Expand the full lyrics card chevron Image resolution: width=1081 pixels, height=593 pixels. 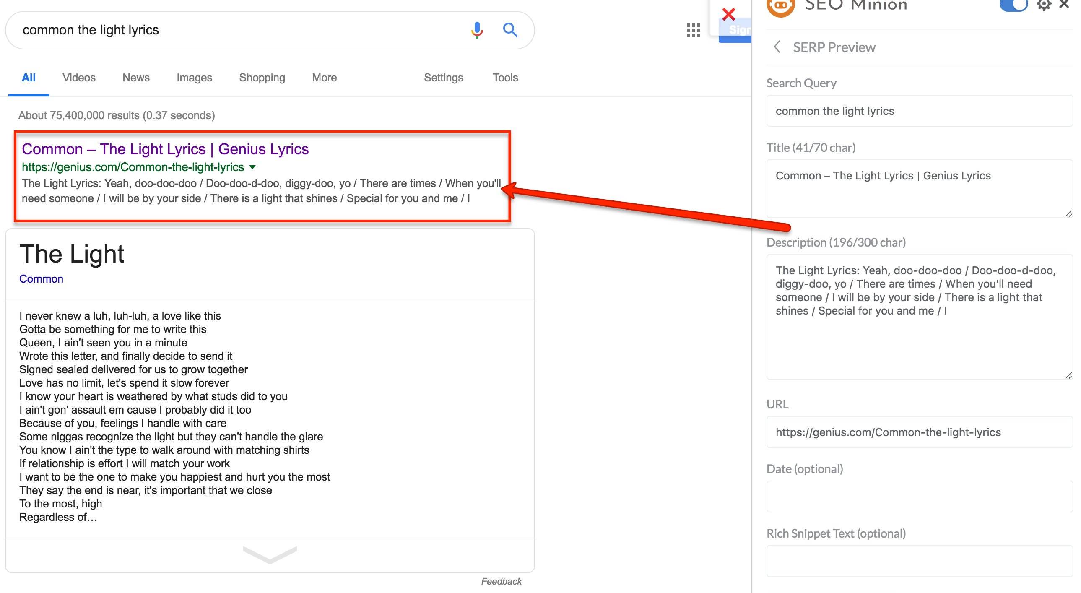[x=270, y=555]
